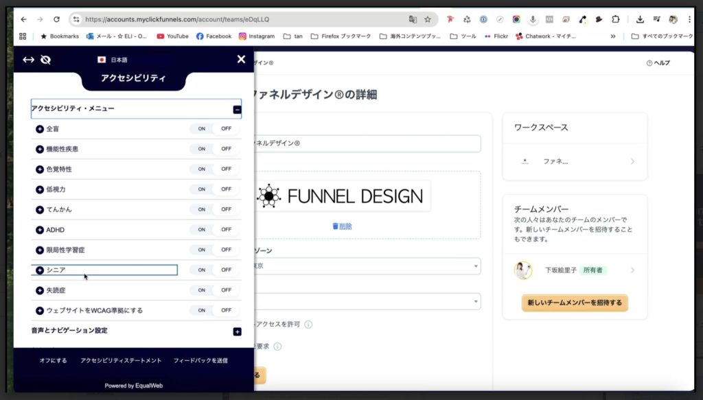Turn ON the 全盲 accessibility profile
Viewport: 703px width, 400px height.
[201, 128]
